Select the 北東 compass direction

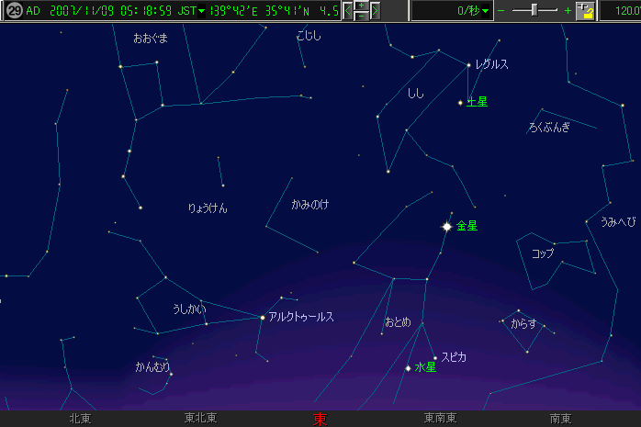tap(80, 419)
